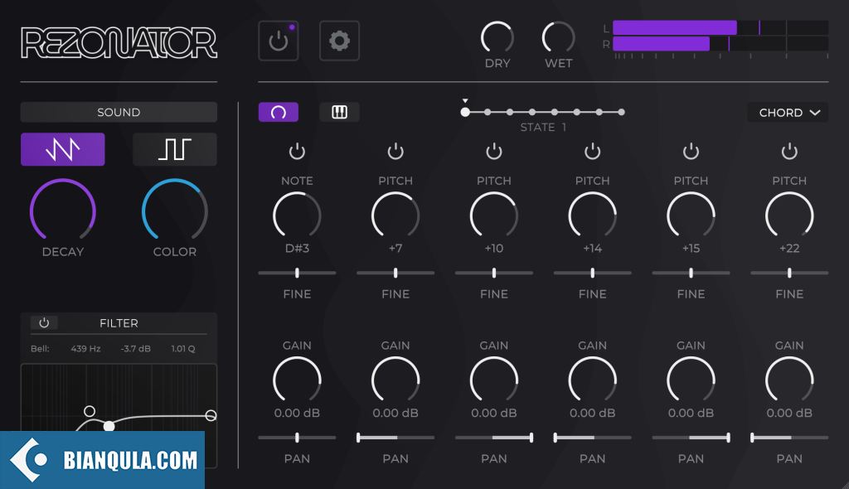Adjust the DRY knob
The height and width of the screenshot is (489, 849).
coord(497,37)
